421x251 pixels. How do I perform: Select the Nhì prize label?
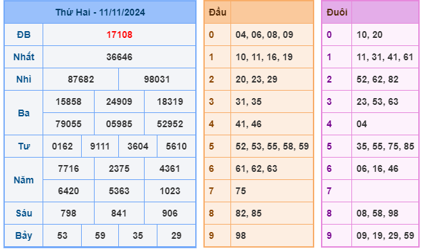[24, 79]
